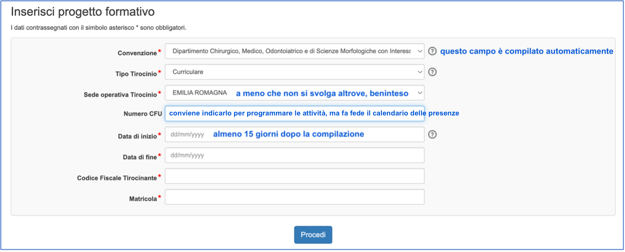The width and height of the screenshot is (625, 252).
Task: Click the Codice Fiscale Tirocinante label text
Action: [x=117, y=178]
